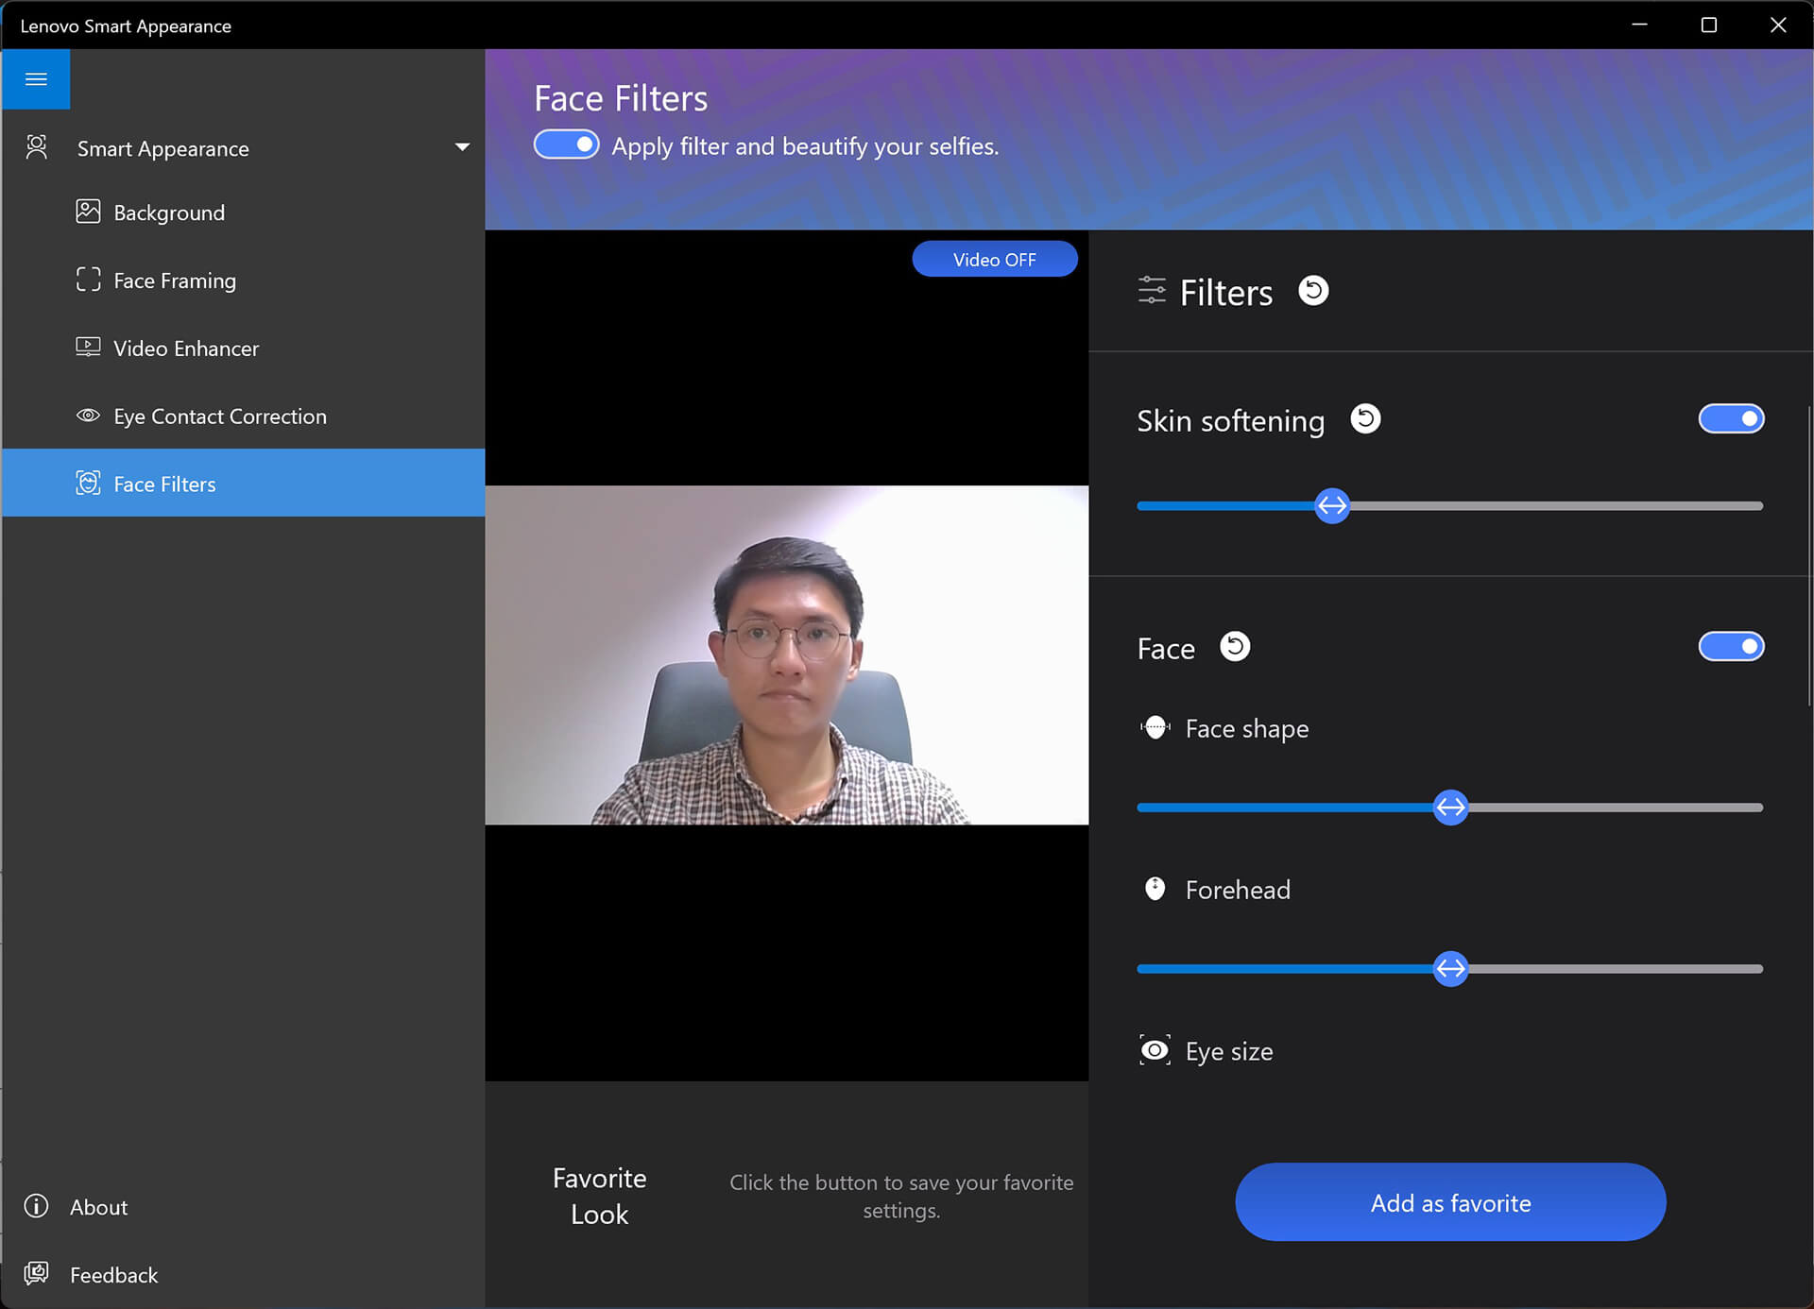Toggle off the Face filter switch
The height and width of the screenshot is (1309, 1814).
coord(1731,647)
